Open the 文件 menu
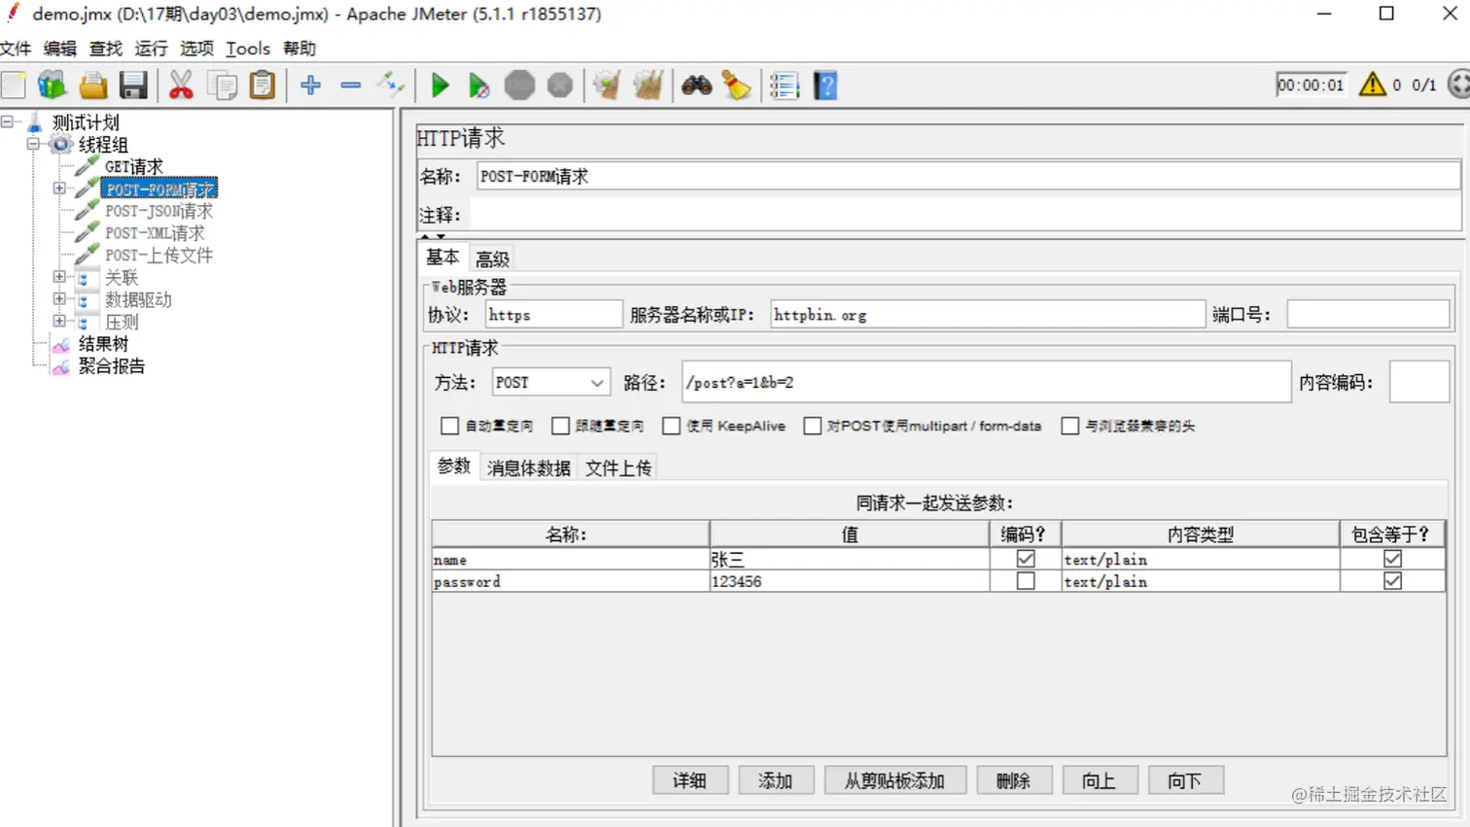 pyautogui.click(x=16, y=49)
